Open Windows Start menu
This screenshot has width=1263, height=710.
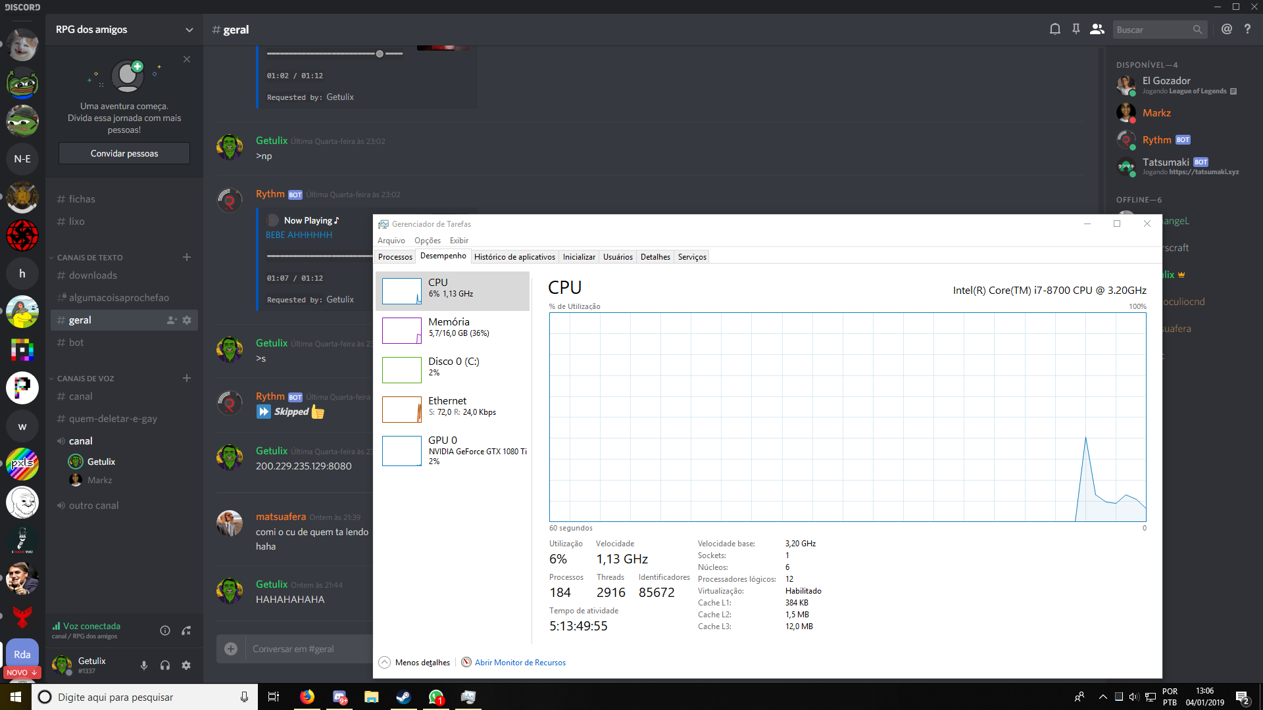[x=16, y=697]
